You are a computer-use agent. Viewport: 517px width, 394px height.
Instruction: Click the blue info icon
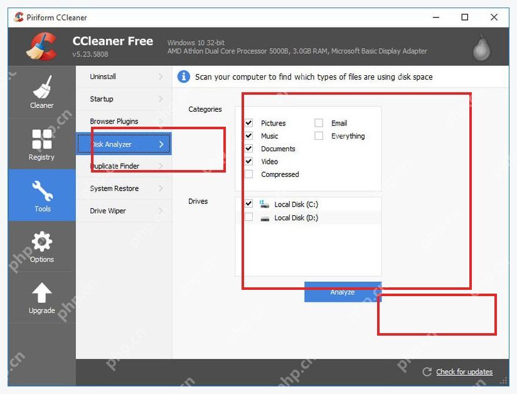(184, 77)
